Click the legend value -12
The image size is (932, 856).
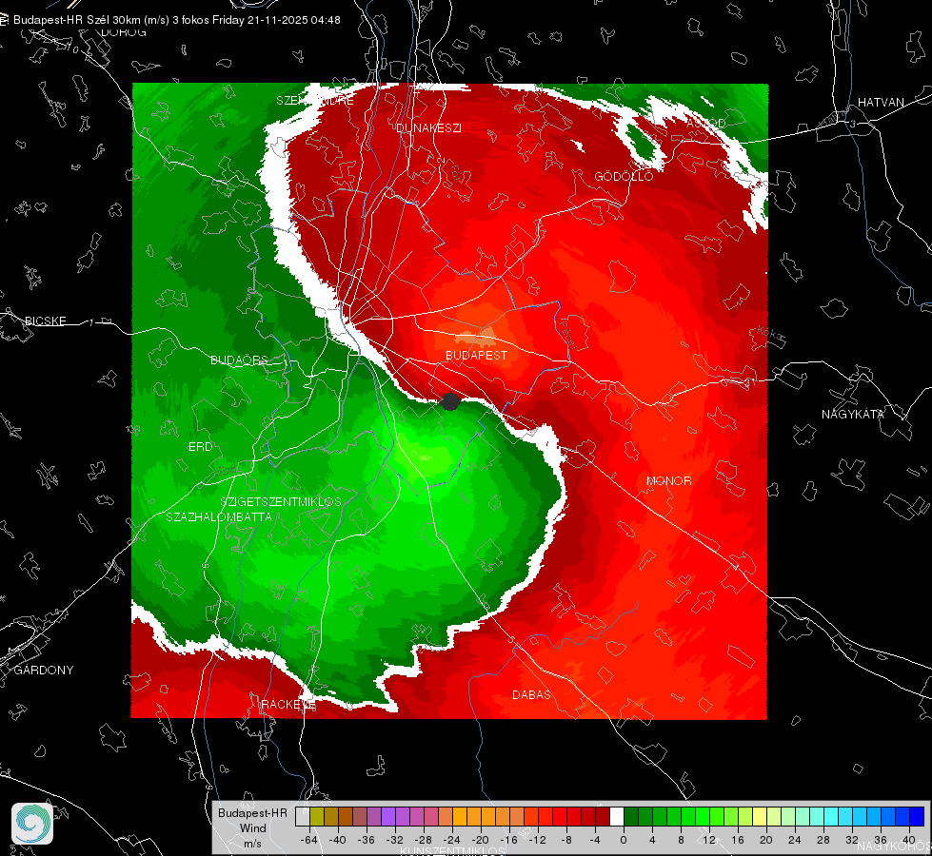537,840
